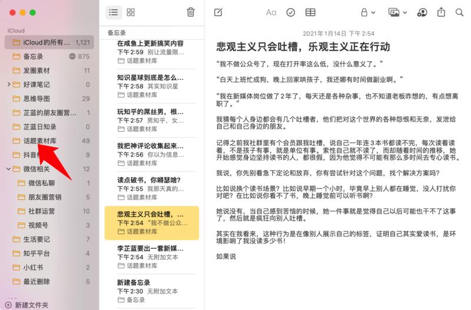This screenshot has width=471, height=310.
Task: Select the 好课笔记 folder
Action: (49, 85)
